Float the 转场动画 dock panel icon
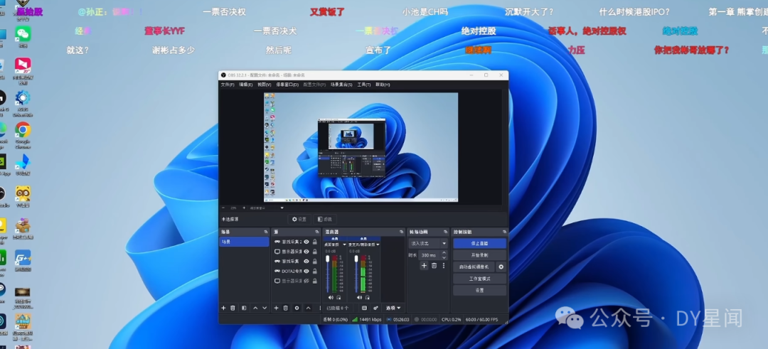Image resolution: width=768 pixels, height=349 pixels. tap(446, 232)
